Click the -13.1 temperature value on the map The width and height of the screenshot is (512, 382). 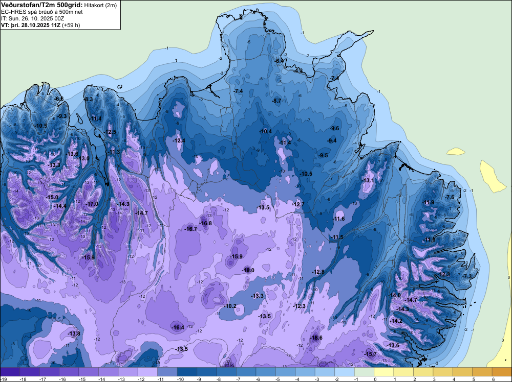pos(368,180)
